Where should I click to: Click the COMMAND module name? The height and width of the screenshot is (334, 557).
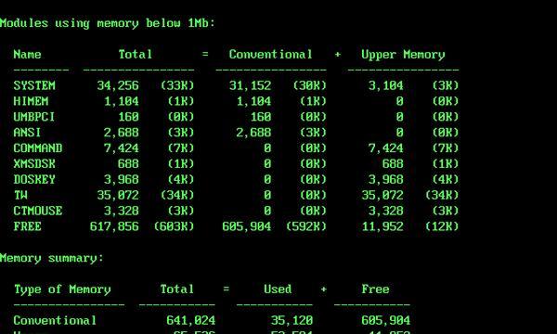(38, 148)
